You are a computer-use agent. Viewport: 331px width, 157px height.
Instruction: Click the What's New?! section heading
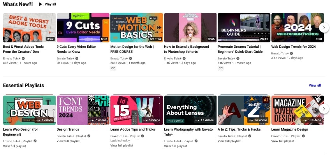point(18,4)
